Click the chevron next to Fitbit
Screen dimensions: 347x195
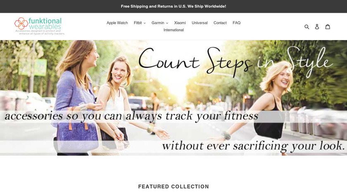[145, 23]
